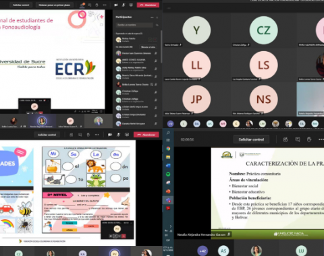This screenshot has width=324, height=256.
Task: Open more actions menu in 02:00:56 meeting
Action: 321,139
